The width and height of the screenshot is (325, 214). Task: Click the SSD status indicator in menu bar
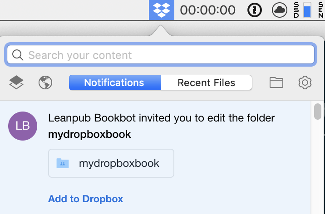[x=296, y=10]
